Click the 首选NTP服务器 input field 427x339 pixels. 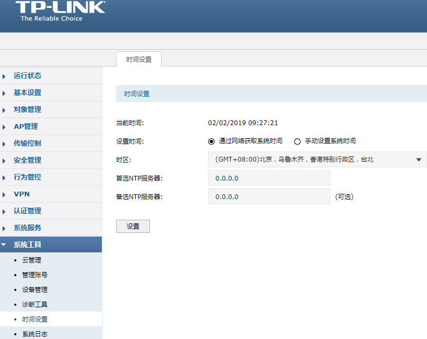(269, 178)
